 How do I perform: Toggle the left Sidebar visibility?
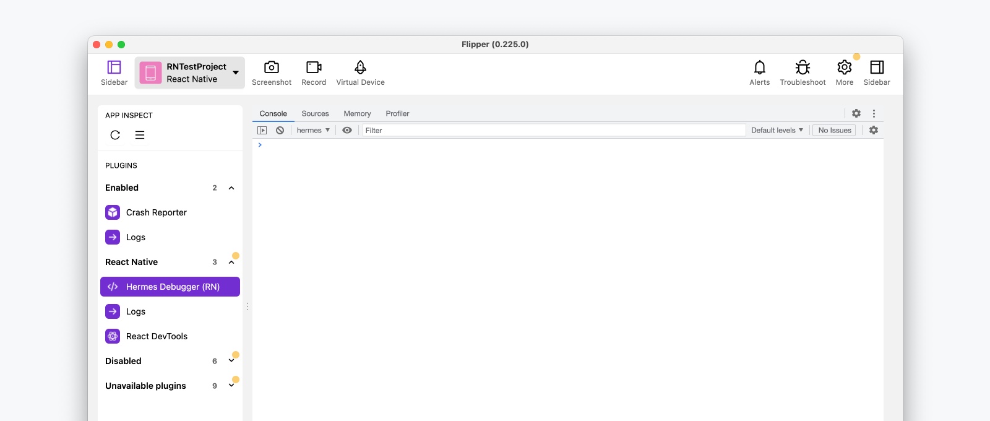(x=114, y=67)
